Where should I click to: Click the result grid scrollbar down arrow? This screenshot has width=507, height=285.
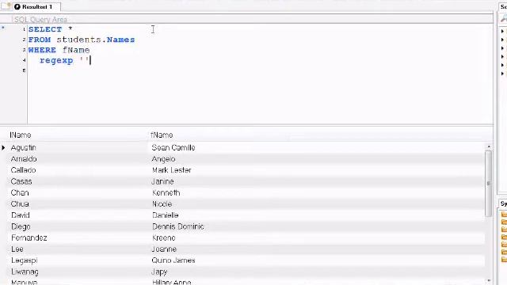coord(489,281)
